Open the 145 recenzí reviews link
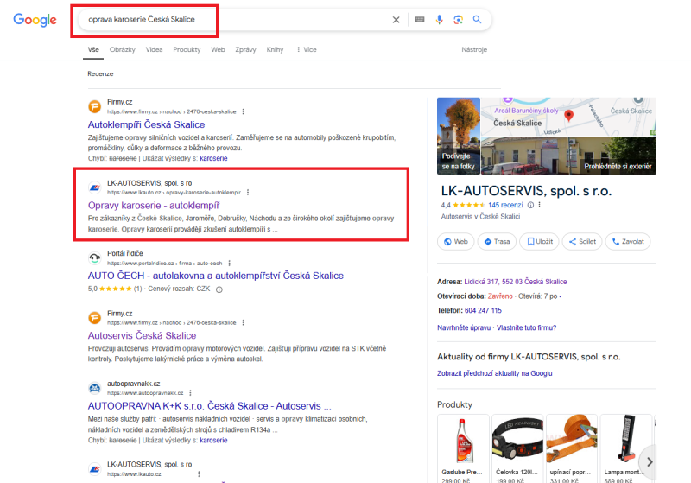The height and width of the screenshot is (483, 691). click(x=505, y=205)
